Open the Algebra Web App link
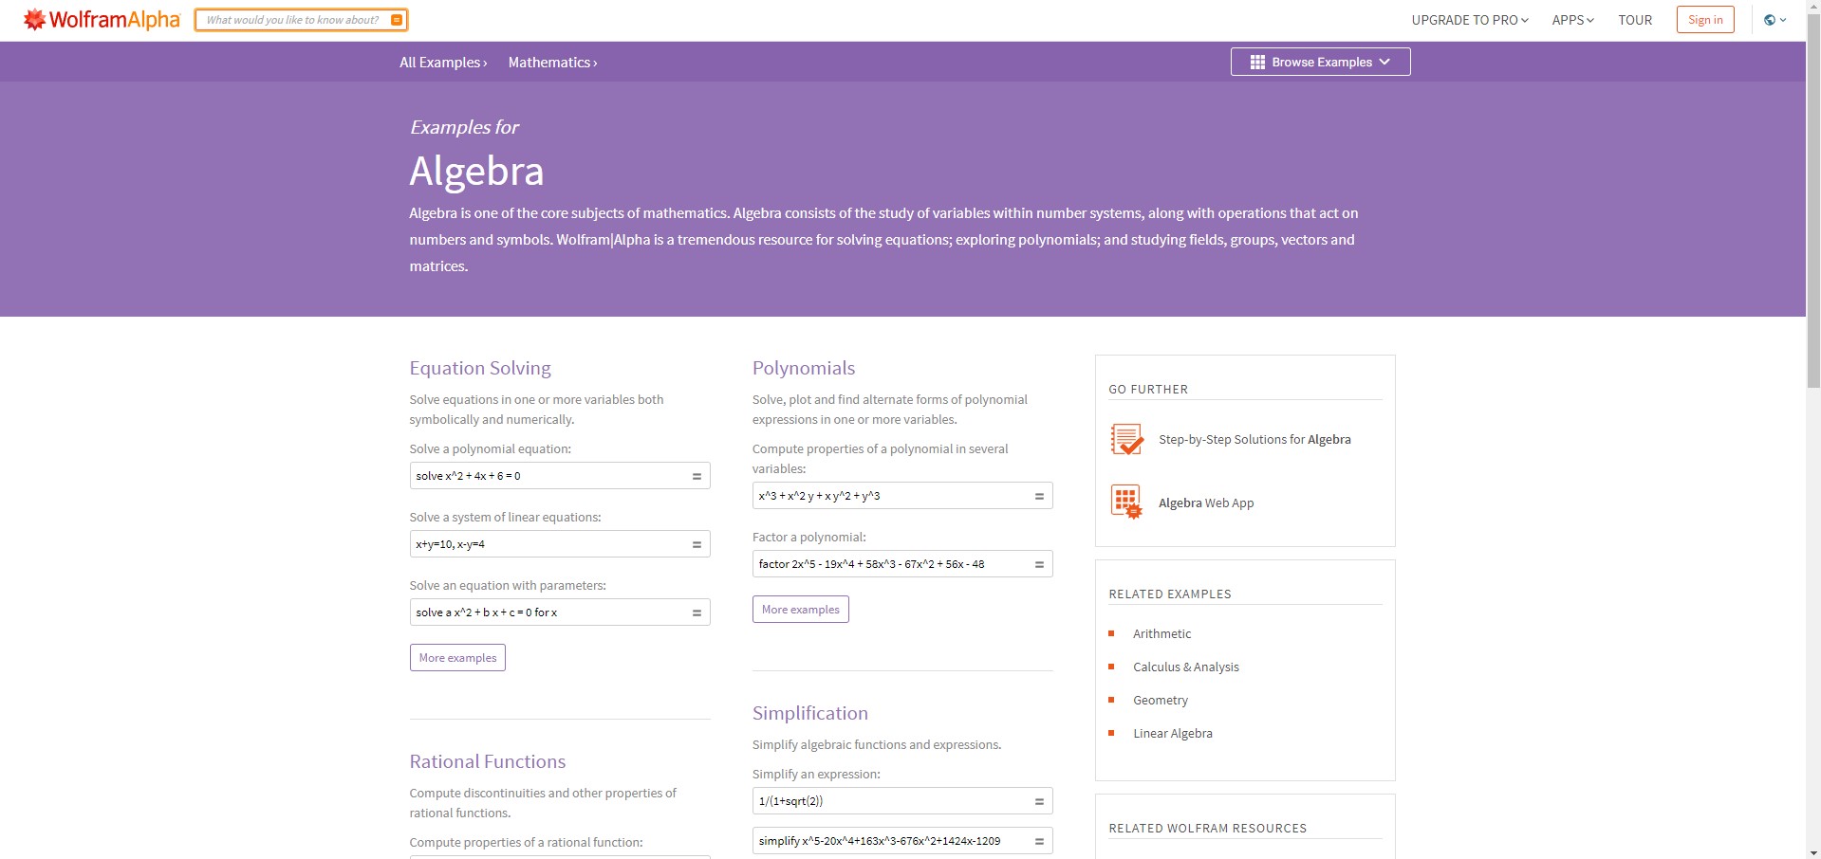Viewport: 1821px width, 859px height. 1206,503
